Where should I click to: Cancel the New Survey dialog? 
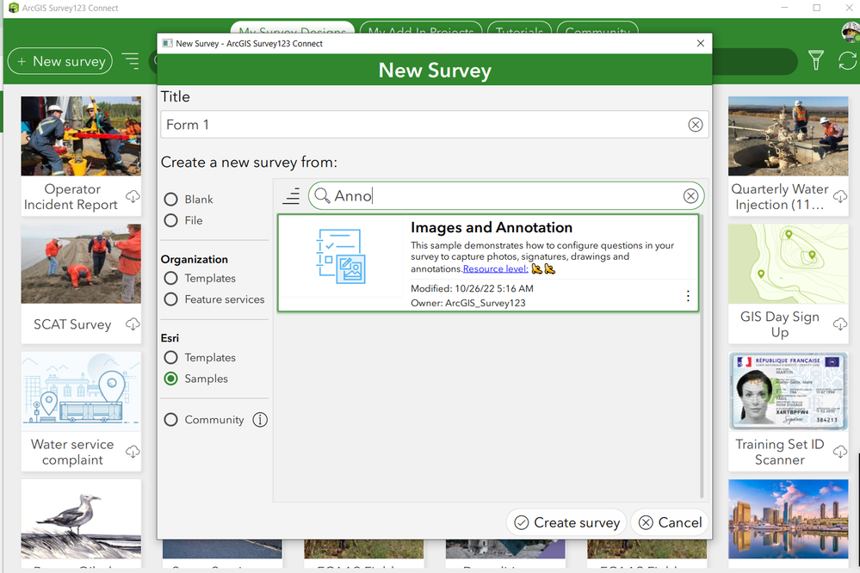[x=671, y=522]
